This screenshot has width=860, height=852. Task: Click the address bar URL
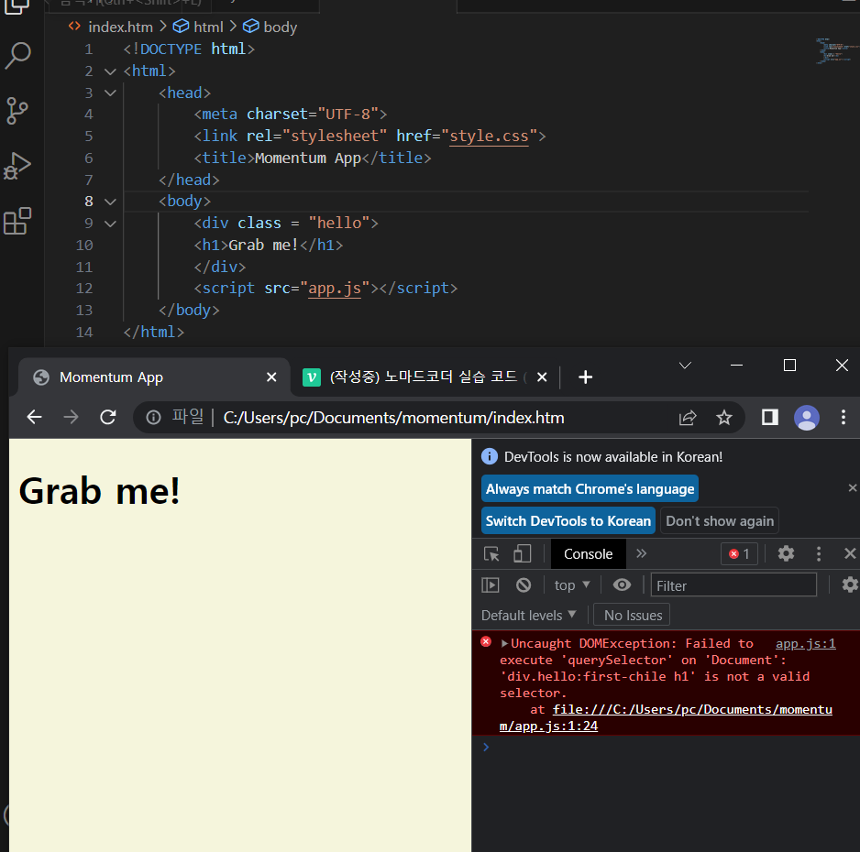pos(393,418)
